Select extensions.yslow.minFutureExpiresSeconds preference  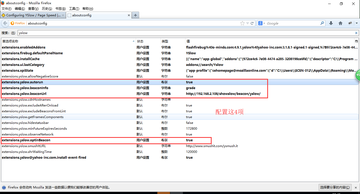coord(180,129)
